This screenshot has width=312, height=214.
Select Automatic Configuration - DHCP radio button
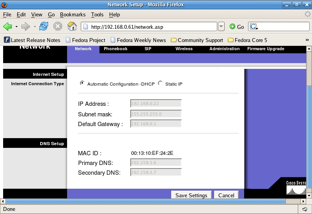point(82,83)
